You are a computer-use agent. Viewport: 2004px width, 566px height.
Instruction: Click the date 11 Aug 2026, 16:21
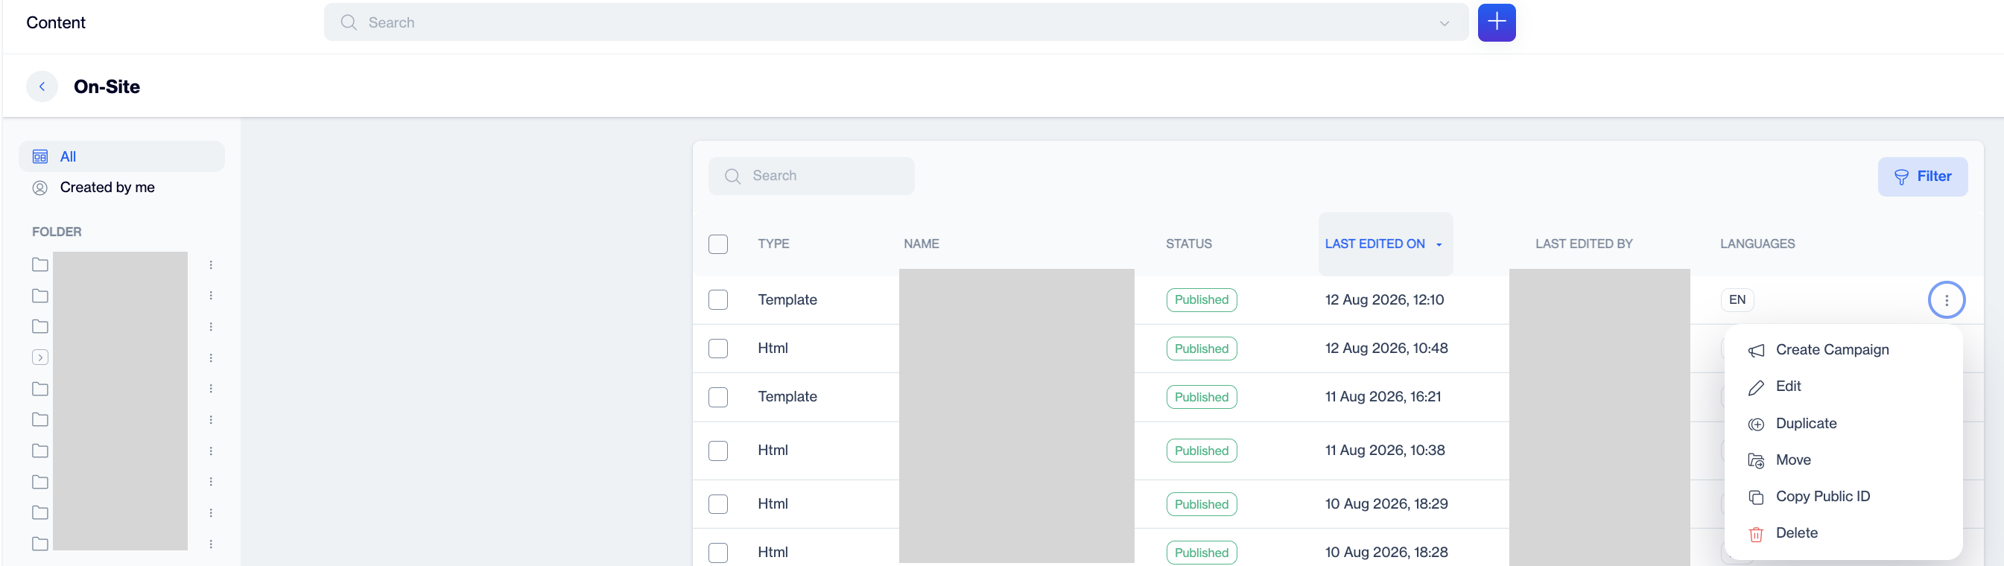click(x=1383, y=397)
